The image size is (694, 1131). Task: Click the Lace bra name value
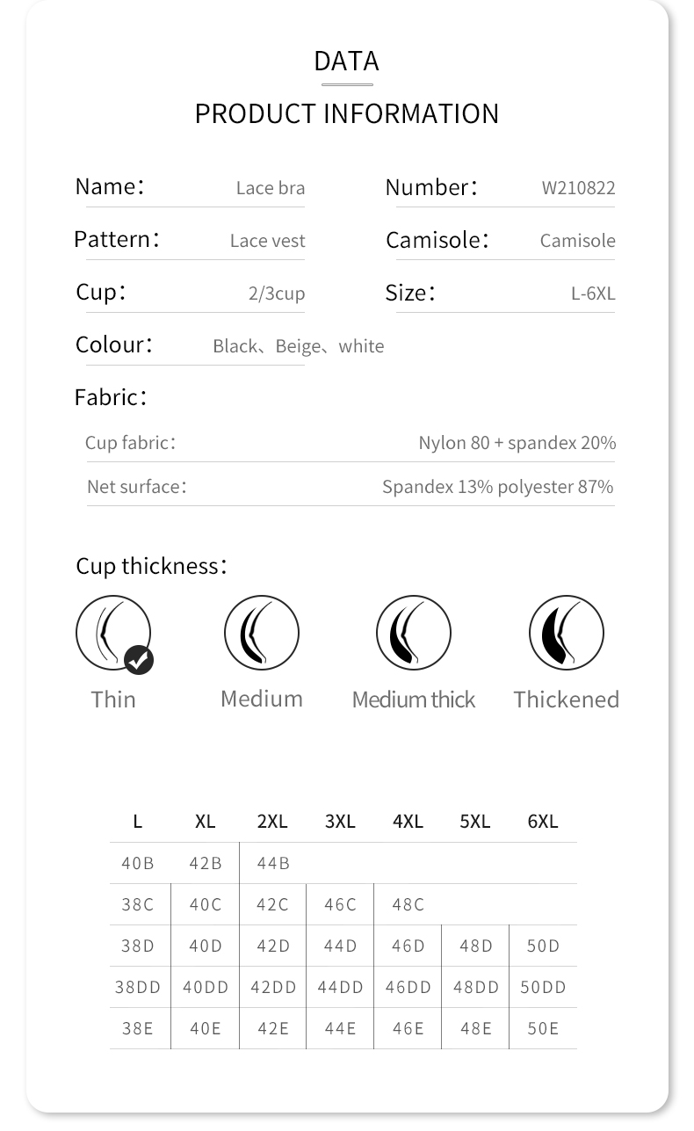point(270,187)
